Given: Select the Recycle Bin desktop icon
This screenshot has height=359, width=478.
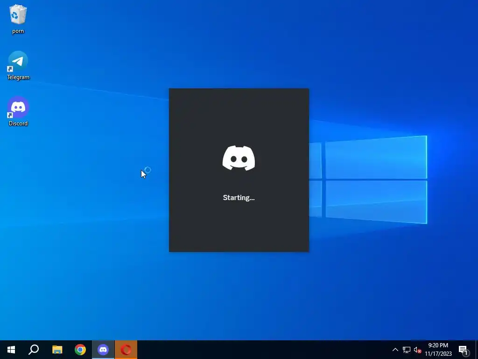Looking at the screenshot, I should 18,19.
